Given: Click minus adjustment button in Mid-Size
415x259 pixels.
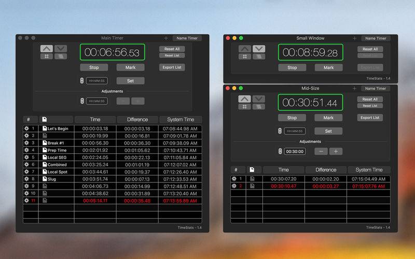Looking at the screenshot, I should coord(321,151).
